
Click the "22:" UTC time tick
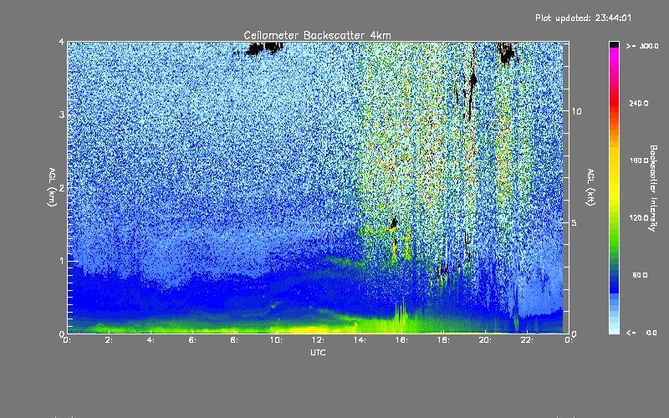527,340
